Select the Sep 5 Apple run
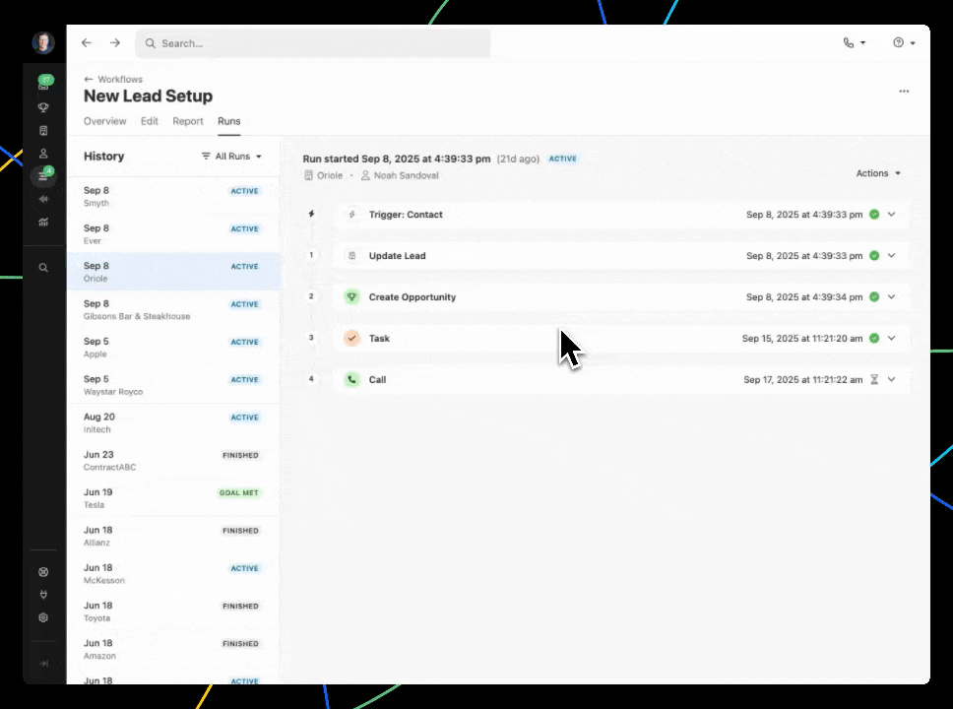This screenshot has height=709, width=953. [x=173, y=347]
